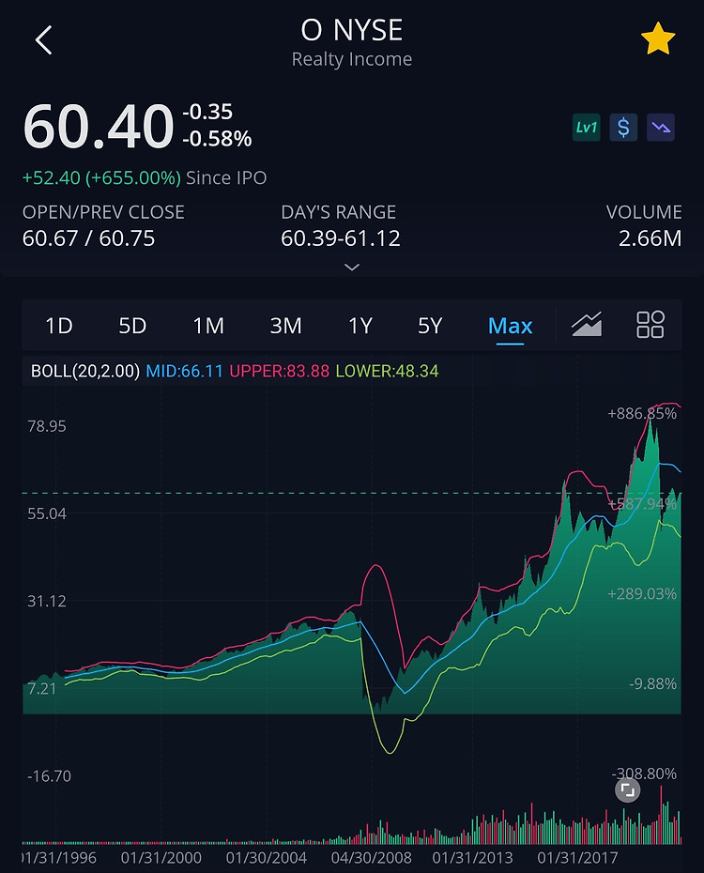Screen dimensions: 704x873
Task: Expand quote details with the down chevron
Action: coord(352,268)
